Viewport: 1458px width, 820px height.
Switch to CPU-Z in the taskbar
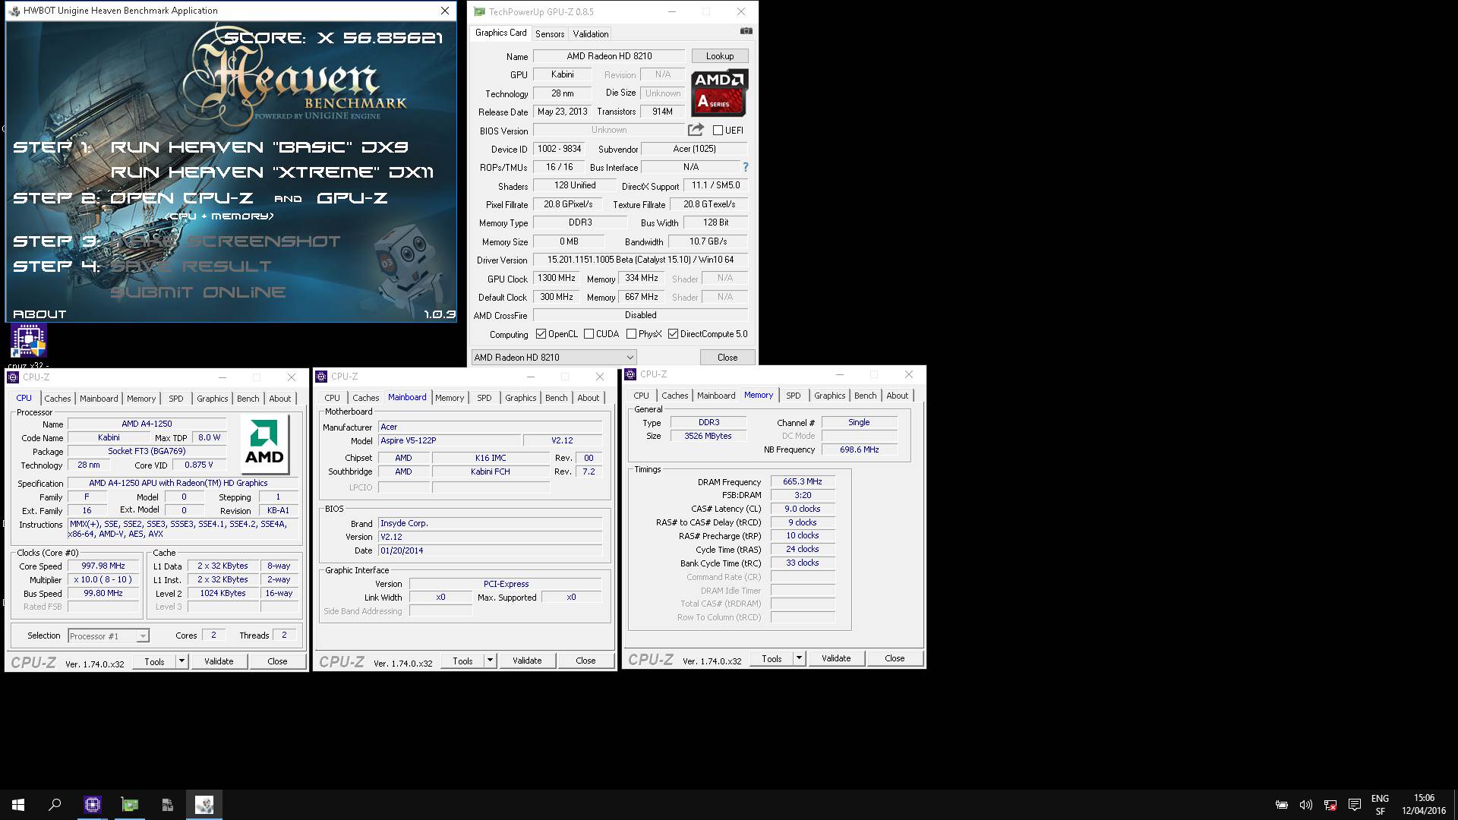pyautogui.click(x=93, y=805)
